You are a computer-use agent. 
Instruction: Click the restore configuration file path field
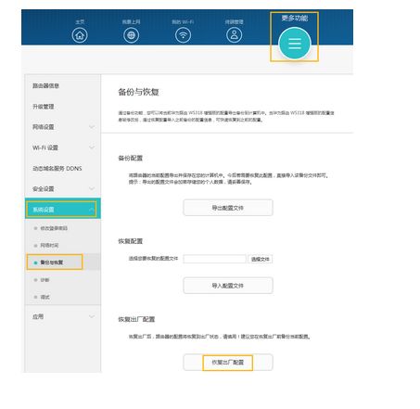click(x=215, y=259)
